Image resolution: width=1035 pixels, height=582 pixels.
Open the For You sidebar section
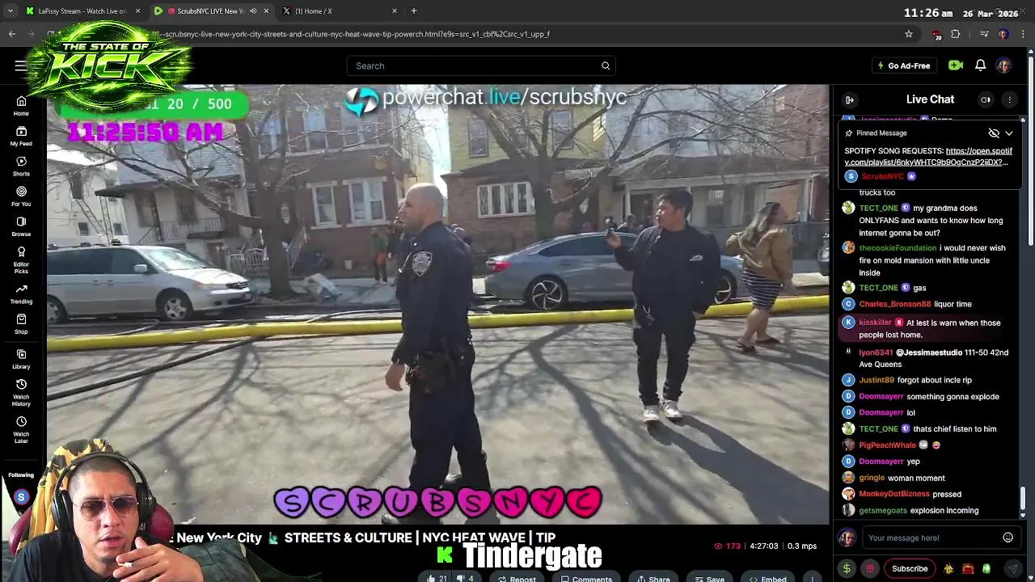pos(21,196)
